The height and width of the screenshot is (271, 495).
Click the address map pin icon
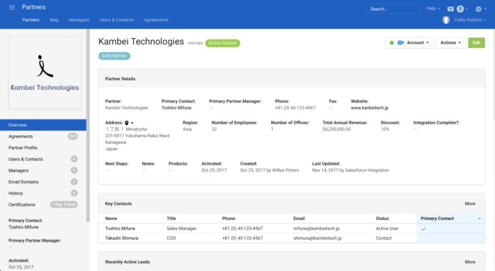click(x=127, y=123)
